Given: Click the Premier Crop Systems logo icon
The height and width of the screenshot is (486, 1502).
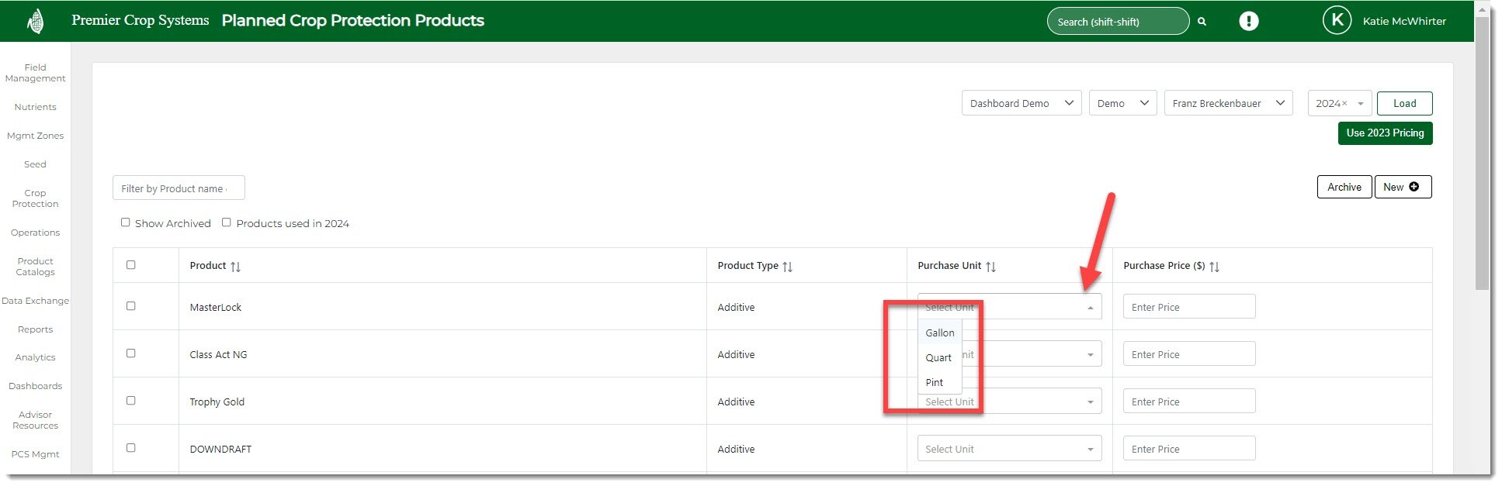Looking at the screenshot, I should point(35,21).
